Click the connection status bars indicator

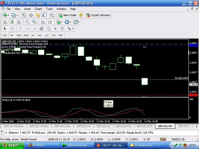(163, 139)
